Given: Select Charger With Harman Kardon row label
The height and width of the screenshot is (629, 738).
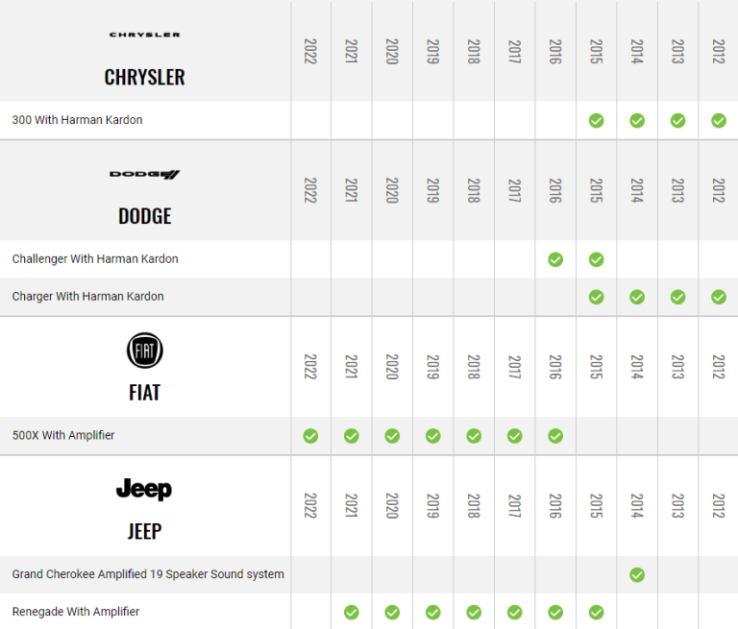Looking at the screenshot, I should 87,297.
